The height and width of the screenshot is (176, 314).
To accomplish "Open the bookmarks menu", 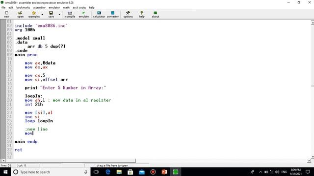I will tap(23, 8).
